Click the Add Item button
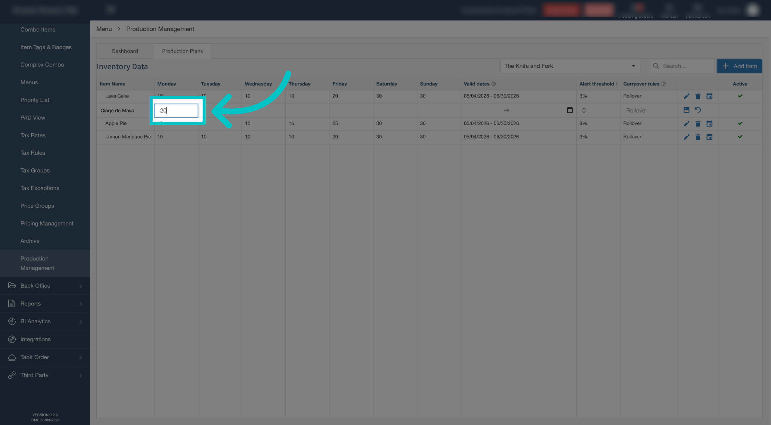Screen dimensions: 771x425 point(739,66)
